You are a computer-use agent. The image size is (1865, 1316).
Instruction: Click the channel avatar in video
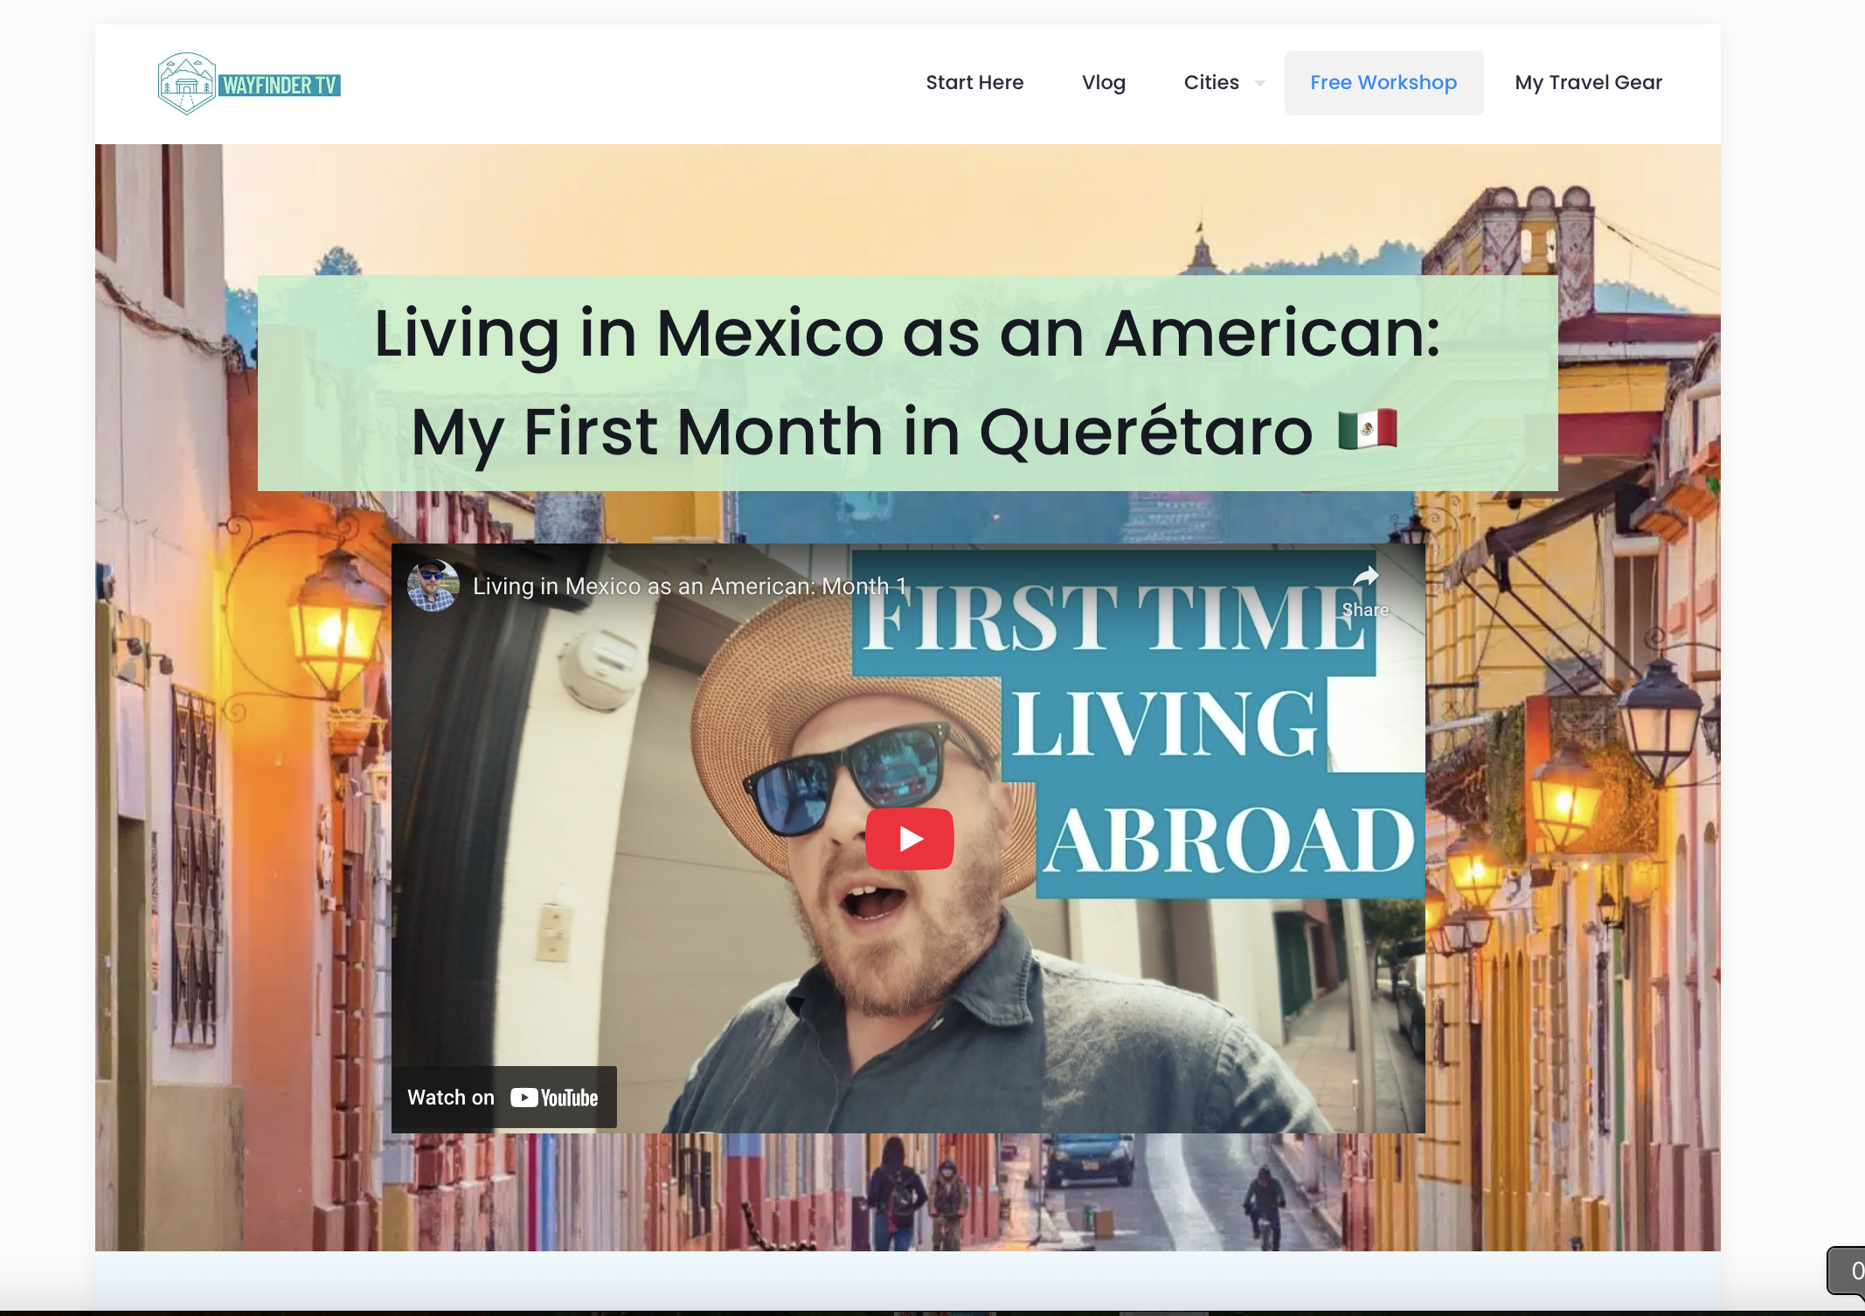(433, 585)
